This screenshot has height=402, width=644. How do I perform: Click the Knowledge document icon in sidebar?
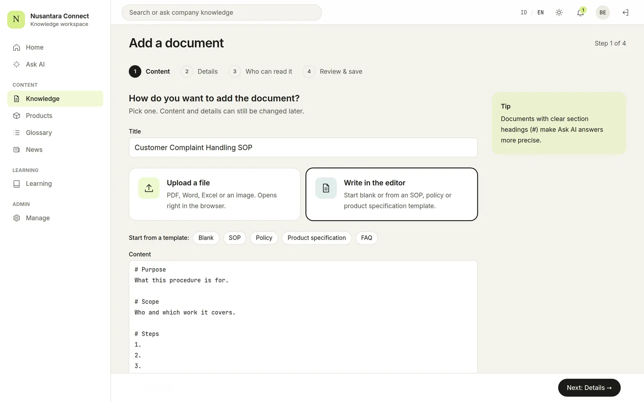pyautogui.click(x=17, y=99)
